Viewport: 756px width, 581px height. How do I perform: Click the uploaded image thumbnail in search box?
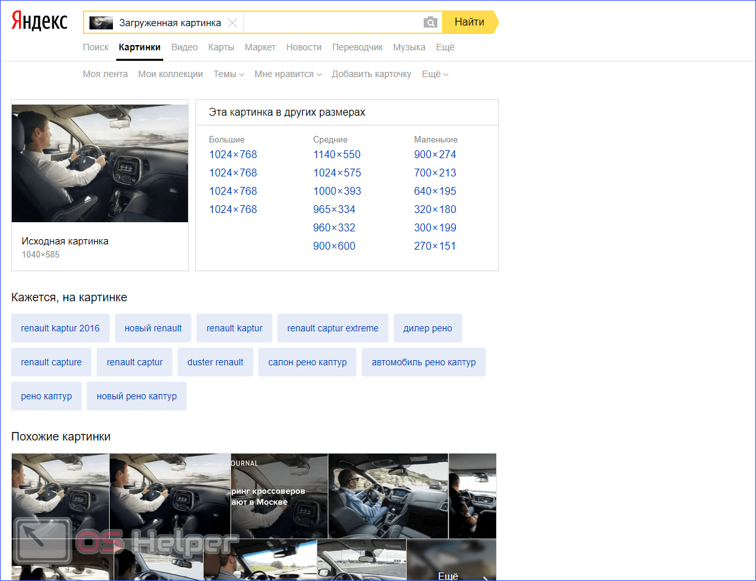(101, 23)
